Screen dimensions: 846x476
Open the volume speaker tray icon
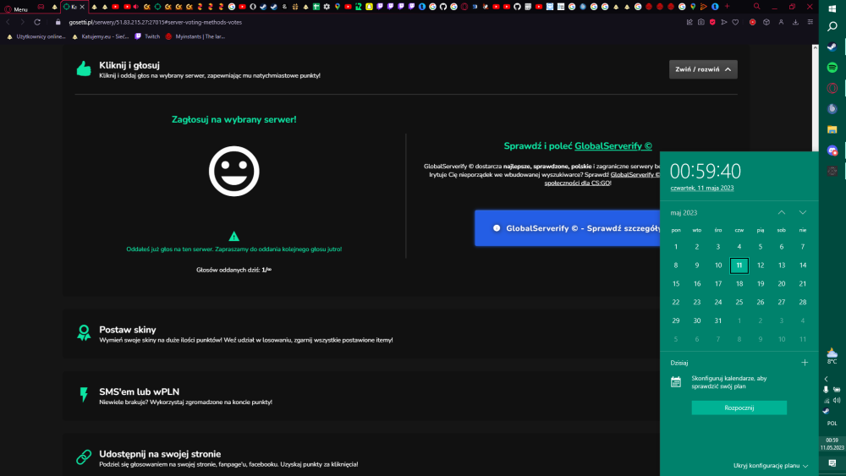[837, 401]
